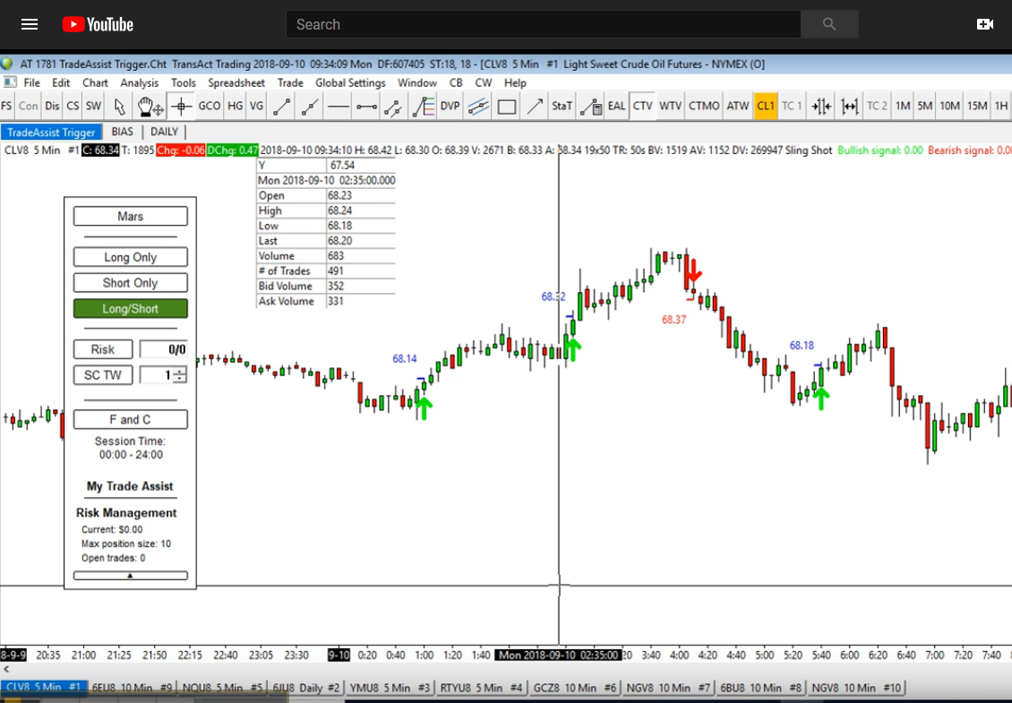The image size is (1012, 703).
Task: Enable the Long Only mode
Action: click(x=131, y=257)
